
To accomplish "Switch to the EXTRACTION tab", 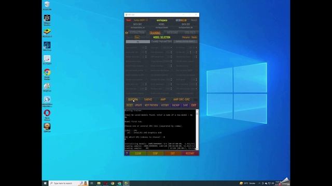I will pos(137,33).
